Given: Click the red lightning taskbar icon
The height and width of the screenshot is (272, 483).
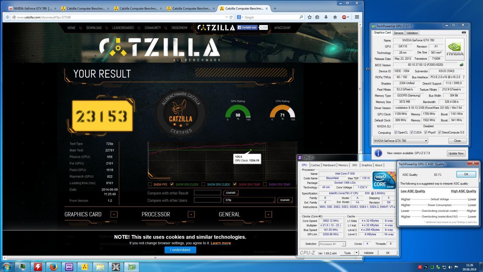Looking at the screenshot, I should pos(38,267).
